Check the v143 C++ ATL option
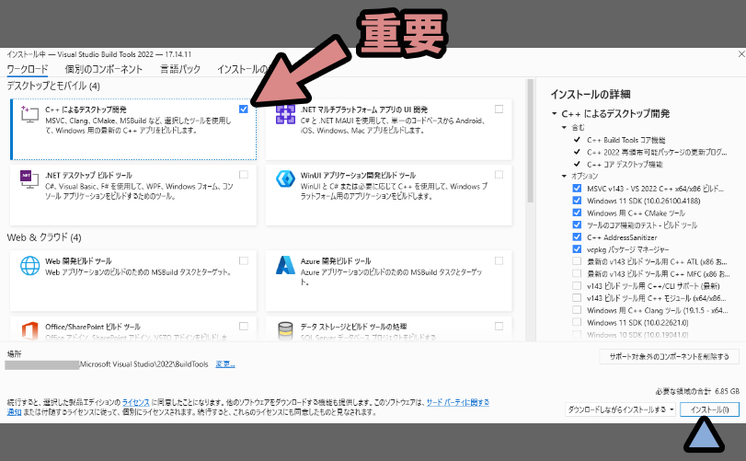Viewport: 746px width, 461px height. coord(577,261)
